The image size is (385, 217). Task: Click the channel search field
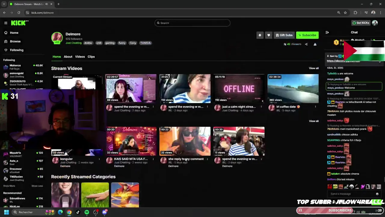click(192, 23)
